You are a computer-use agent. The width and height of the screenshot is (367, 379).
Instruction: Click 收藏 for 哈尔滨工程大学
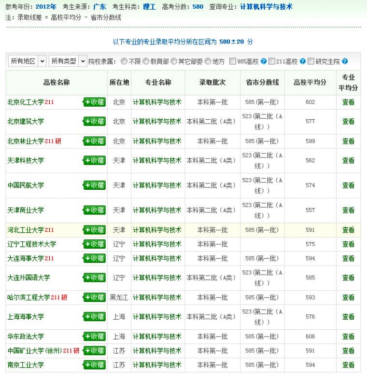pyautogui.click(x=94, y=297)
